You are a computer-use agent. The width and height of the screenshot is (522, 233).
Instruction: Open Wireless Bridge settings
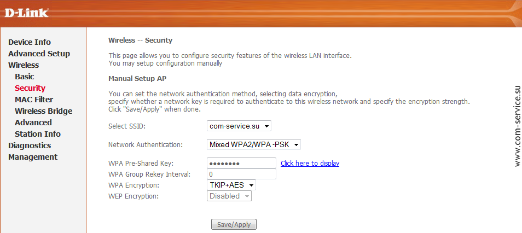(x=44, y=111)
